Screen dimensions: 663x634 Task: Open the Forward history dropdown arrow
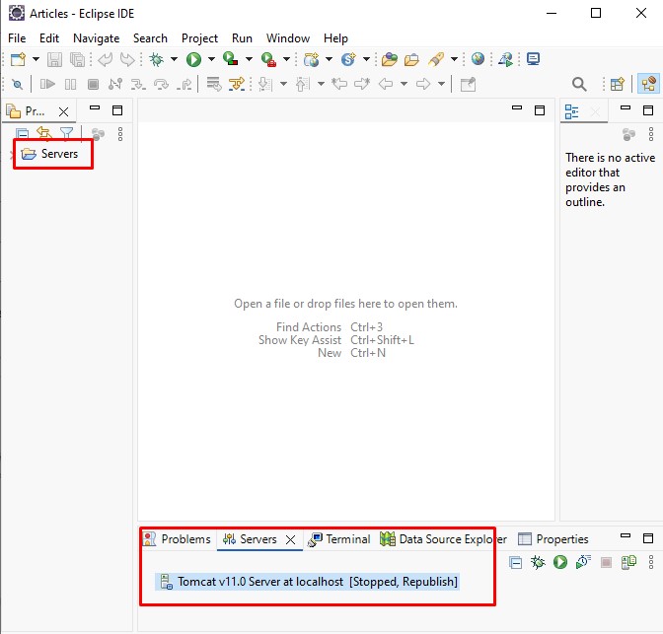coord(441,84)
